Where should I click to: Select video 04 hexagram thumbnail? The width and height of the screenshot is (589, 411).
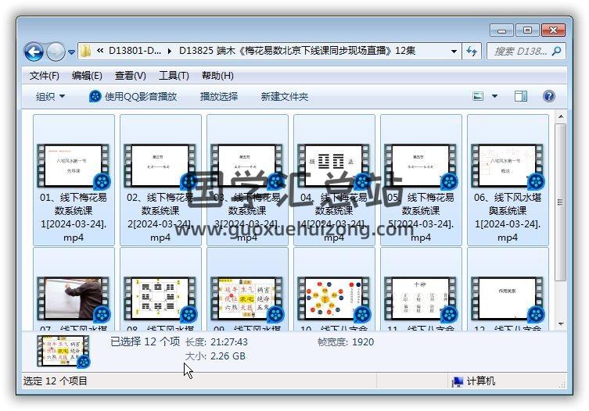point(334,166)
